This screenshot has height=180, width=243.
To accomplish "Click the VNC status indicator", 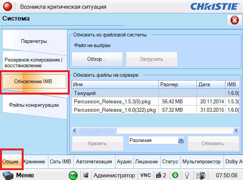I will [145, 175].
